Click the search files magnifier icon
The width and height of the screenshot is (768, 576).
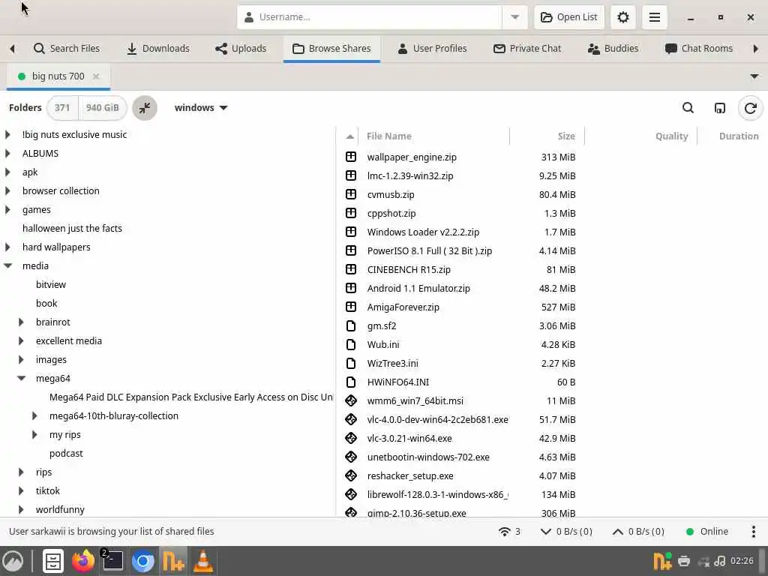[x=688, y=108]
